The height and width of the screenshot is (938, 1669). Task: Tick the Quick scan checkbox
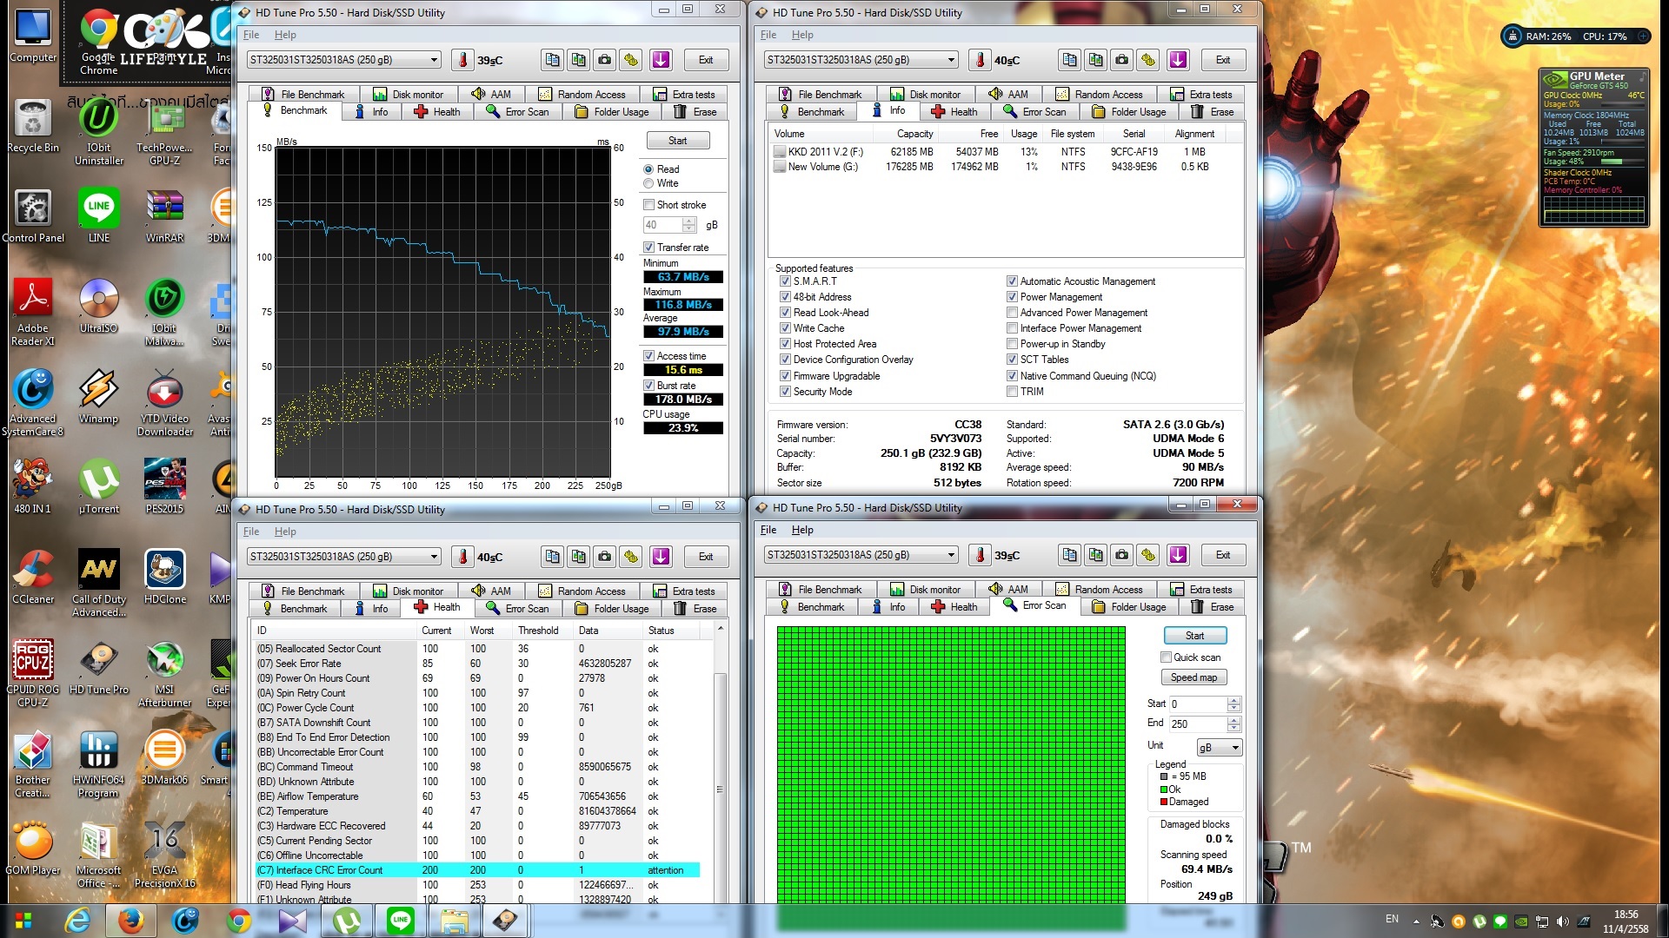pos(1167,657)
